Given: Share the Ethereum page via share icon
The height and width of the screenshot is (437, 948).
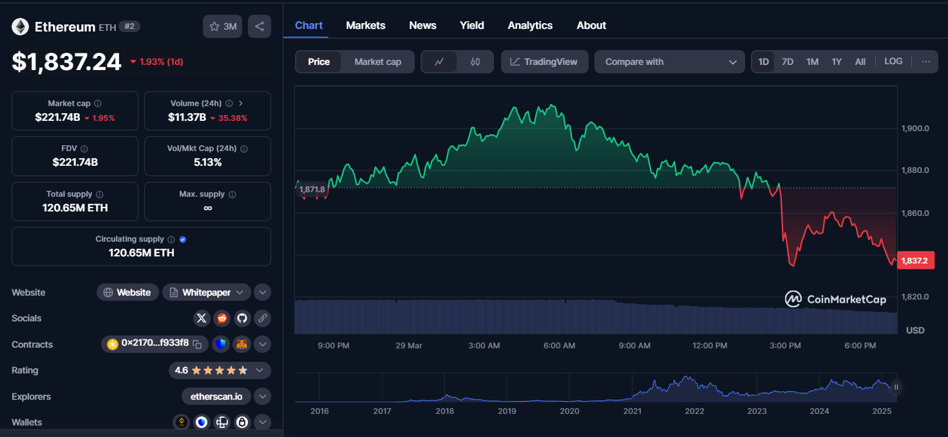Looking at the screenshot, I should (x=260, y=26).
